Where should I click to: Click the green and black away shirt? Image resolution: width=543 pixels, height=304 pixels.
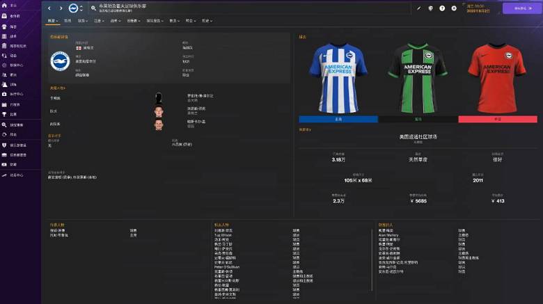point(418,78)
